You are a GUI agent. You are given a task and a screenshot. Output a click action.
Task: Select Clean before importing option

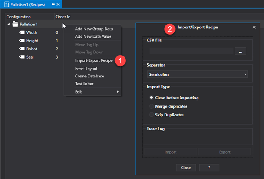coord(152,98)
